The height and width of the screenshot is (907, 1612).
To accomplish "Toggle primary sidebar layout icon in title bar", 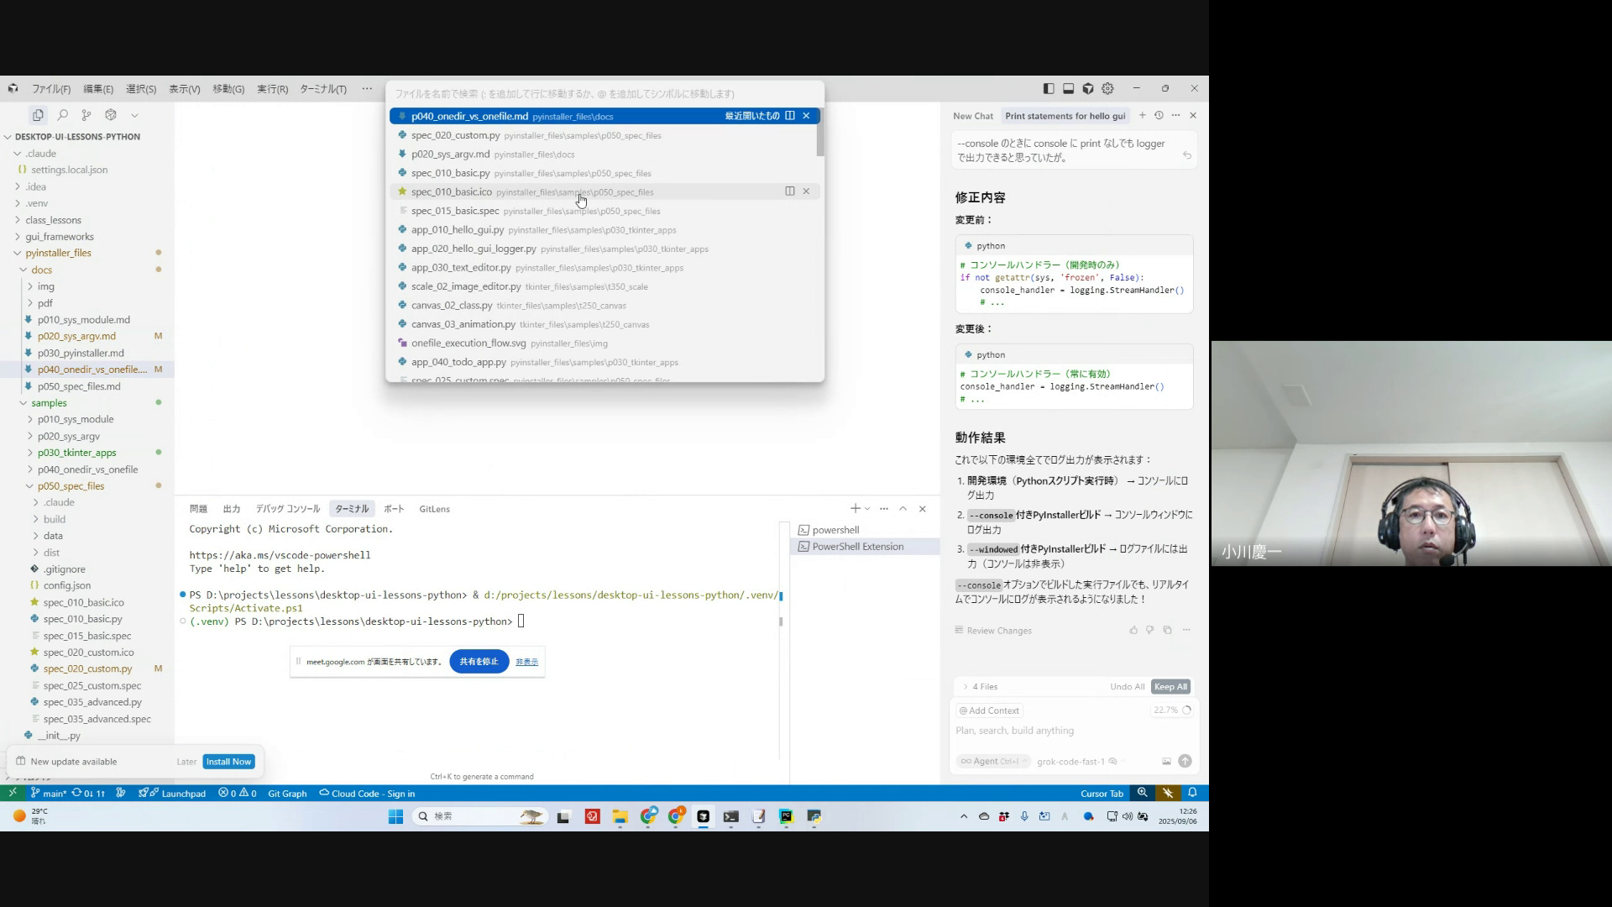I will 1049,88.
